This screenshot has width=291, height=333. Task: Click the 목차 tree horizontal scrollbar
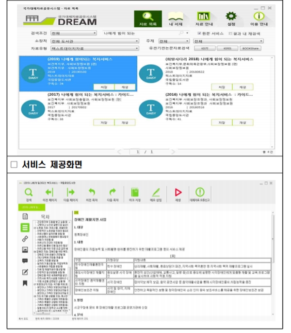pyautogui.click(x=51, y=314)
